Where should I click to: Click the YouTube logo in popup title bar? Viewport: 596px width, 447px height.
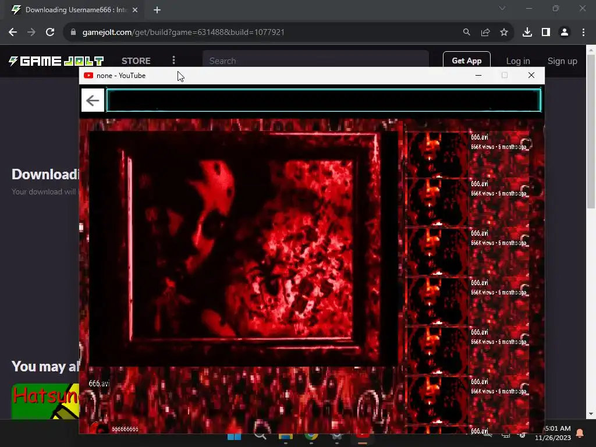coord(88,76)
